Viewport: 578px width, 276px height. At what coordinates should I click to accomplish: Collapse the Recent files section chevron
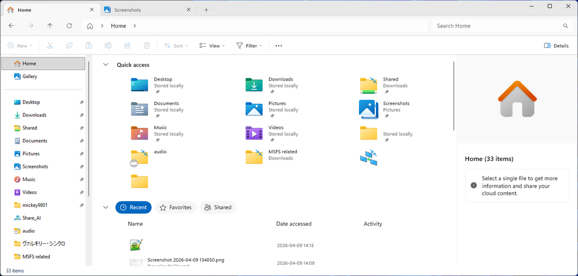pos(106,207)
